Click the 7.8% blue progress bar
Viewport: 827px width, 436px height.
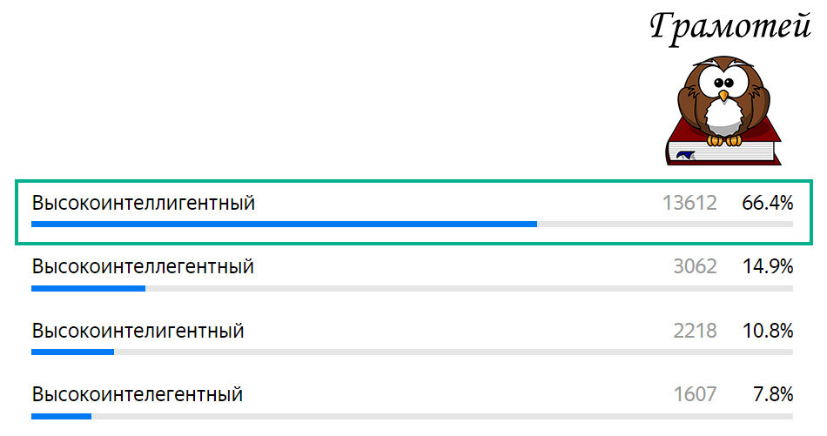pyautogui.click(x=62, y=417)
